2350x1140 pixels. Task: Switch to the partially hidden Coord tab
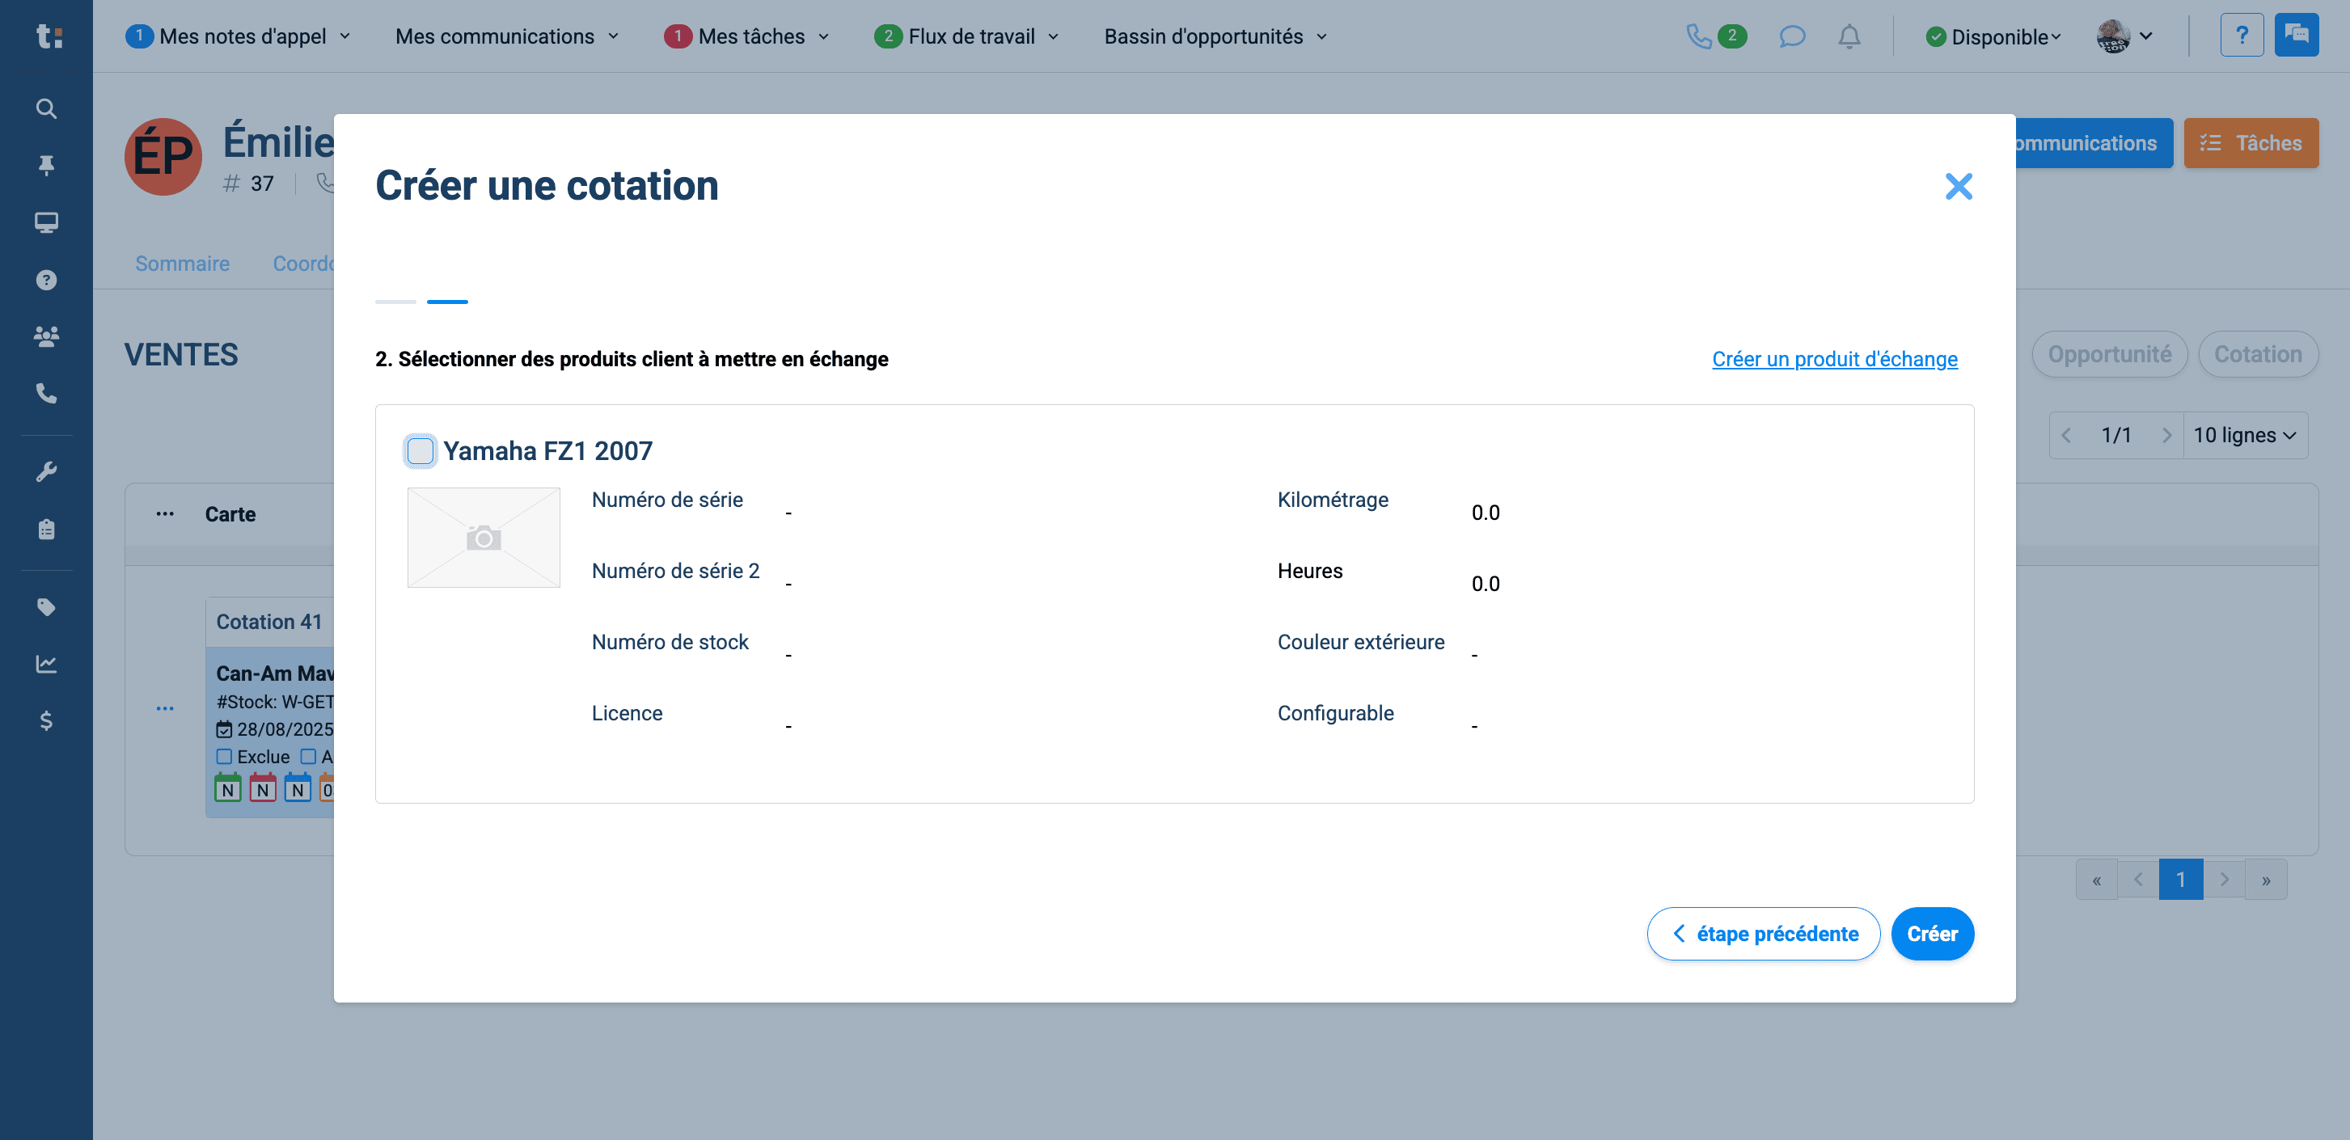point(304,264)
